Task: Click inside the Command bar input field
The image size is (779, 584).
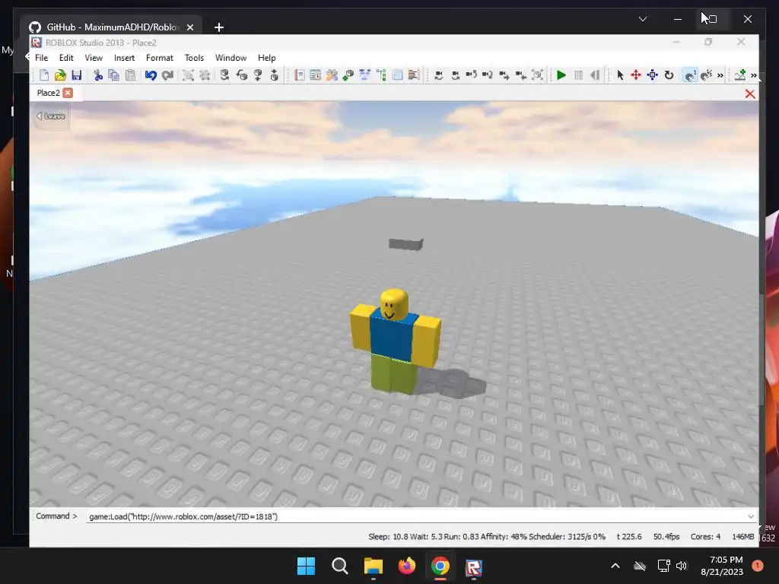Action: click(420, 516)
